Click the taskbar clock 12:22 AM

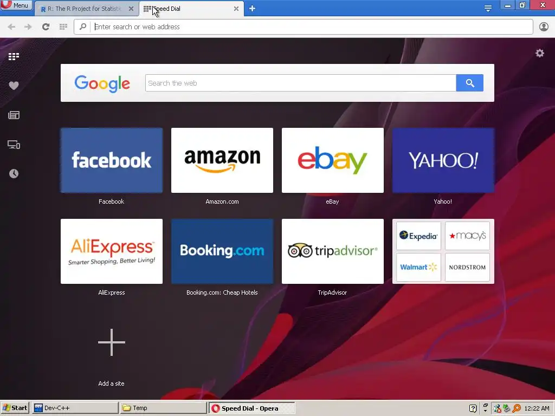tap(537, 408)
